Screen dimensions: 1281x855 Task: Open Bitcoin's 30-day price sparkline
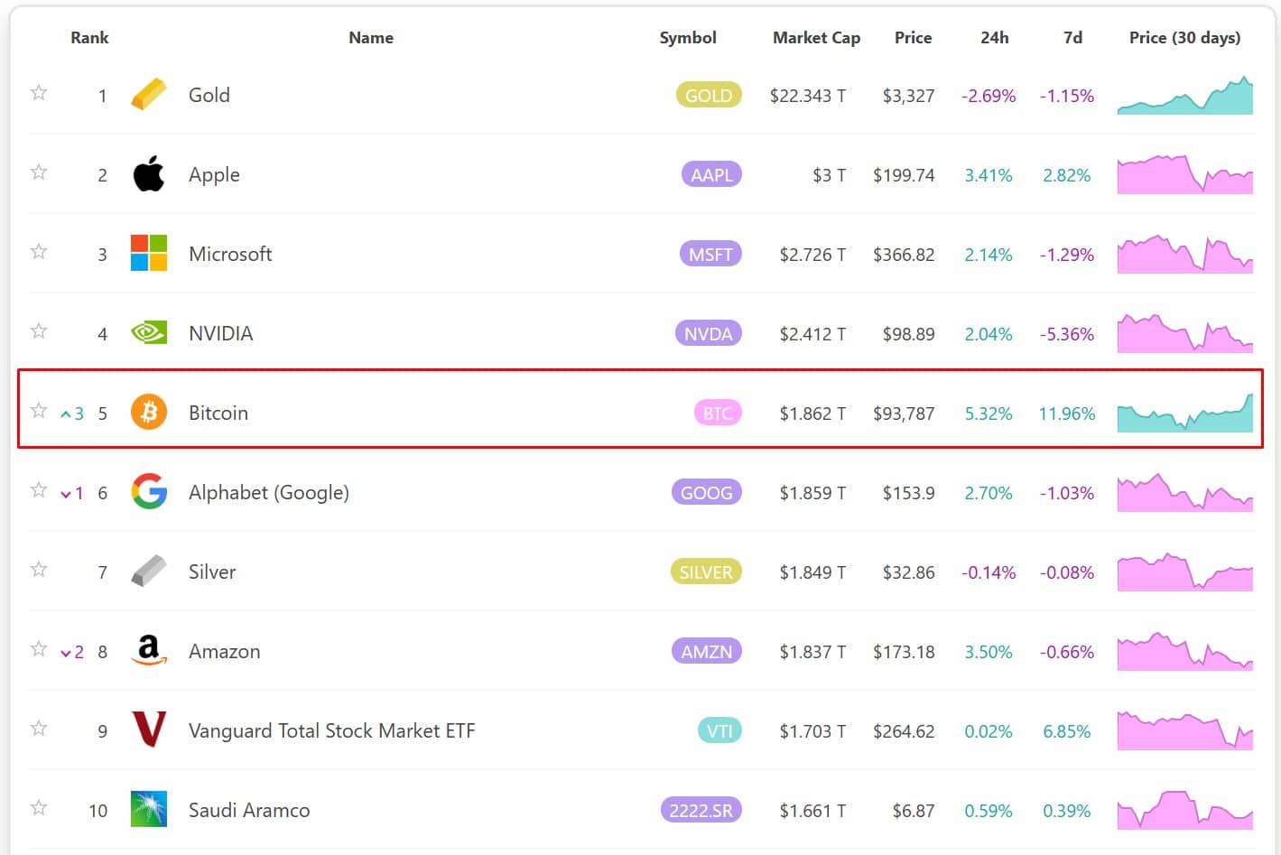(x=1184, y=413)
